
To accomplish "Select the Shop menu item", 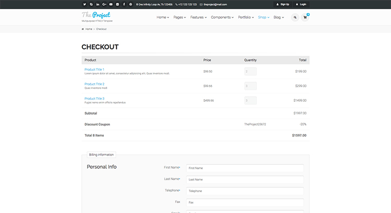I will click(263, 17).
